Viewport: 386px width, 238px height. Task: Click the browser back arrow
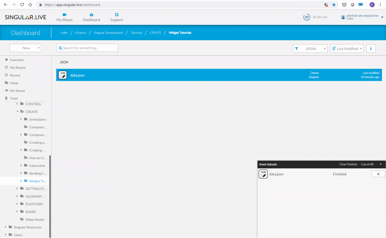tap(6, 5)
